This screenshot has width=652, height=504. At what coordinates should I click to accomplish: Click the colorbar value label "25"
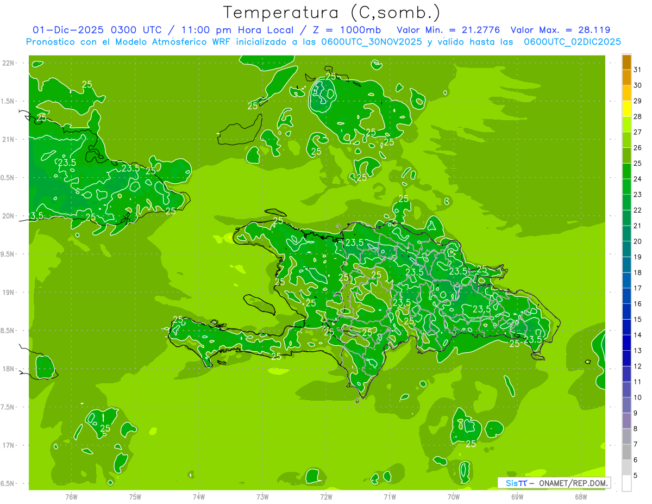click(638, 163)
